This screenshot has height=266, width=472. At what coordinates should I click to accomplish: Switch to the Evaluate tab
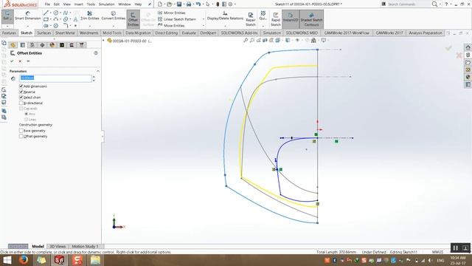coord(189,33)
